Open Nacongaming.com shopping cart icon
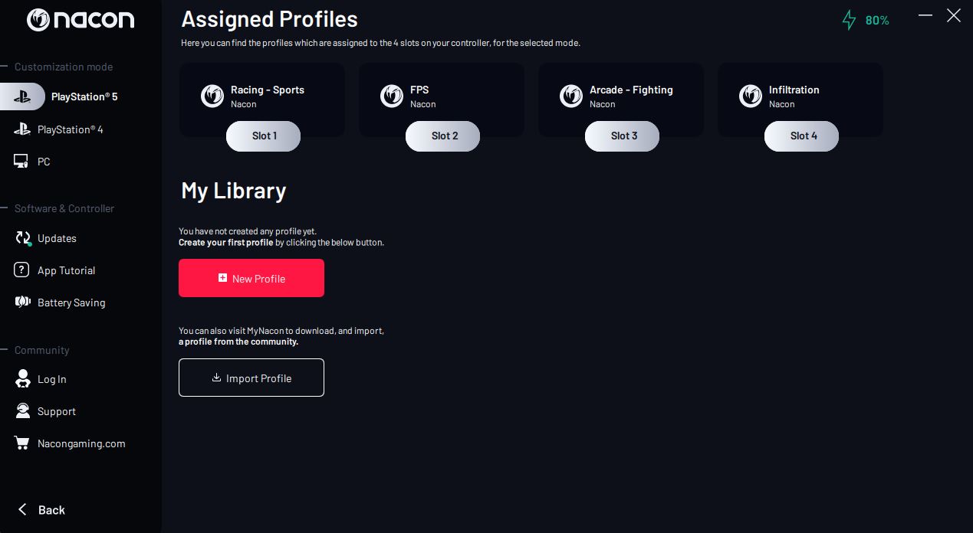 (22, 443)
